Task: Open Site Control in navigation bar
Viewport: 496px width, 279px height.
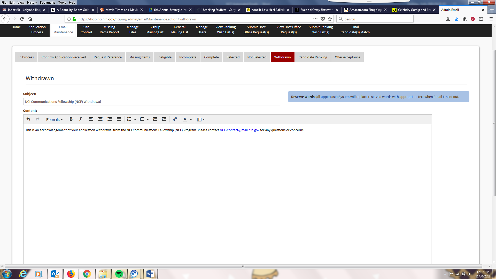Action: point(86,30)
